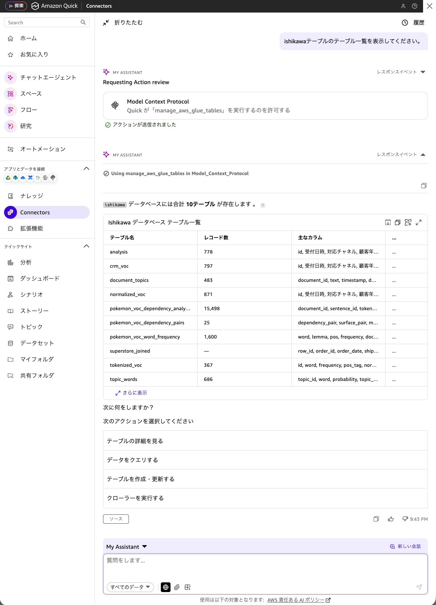Click the pokemon_voc_word_frequency row name

pyautogui.click(x=145, y=337)
